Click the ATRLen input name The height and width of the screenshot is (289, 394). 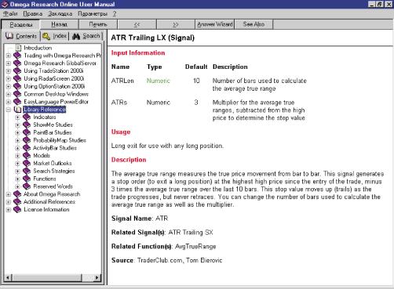click(x=122, y=81)
